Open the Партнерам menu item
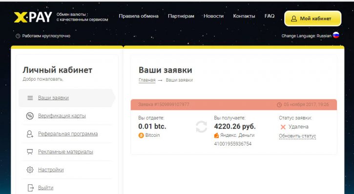The image size is (354, 194). coord(181,16)
